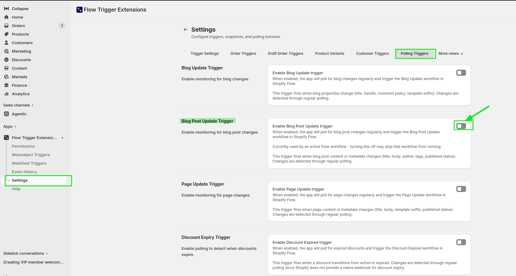The height and width of the screenshot is (276, 516).
Task: Toggle the Enable Blog Update trigger switch
Action: [461, 73]
